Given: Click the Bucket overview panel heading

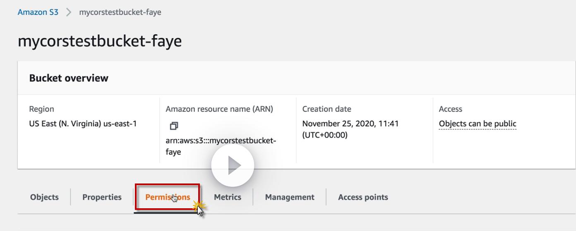Looking at the screenshot, I should point(69,78).
